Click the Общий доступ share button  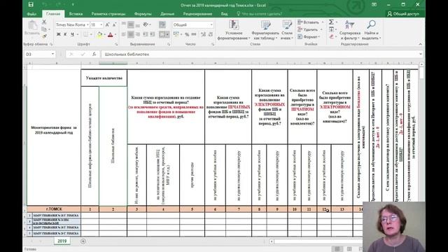pos(403,14)
